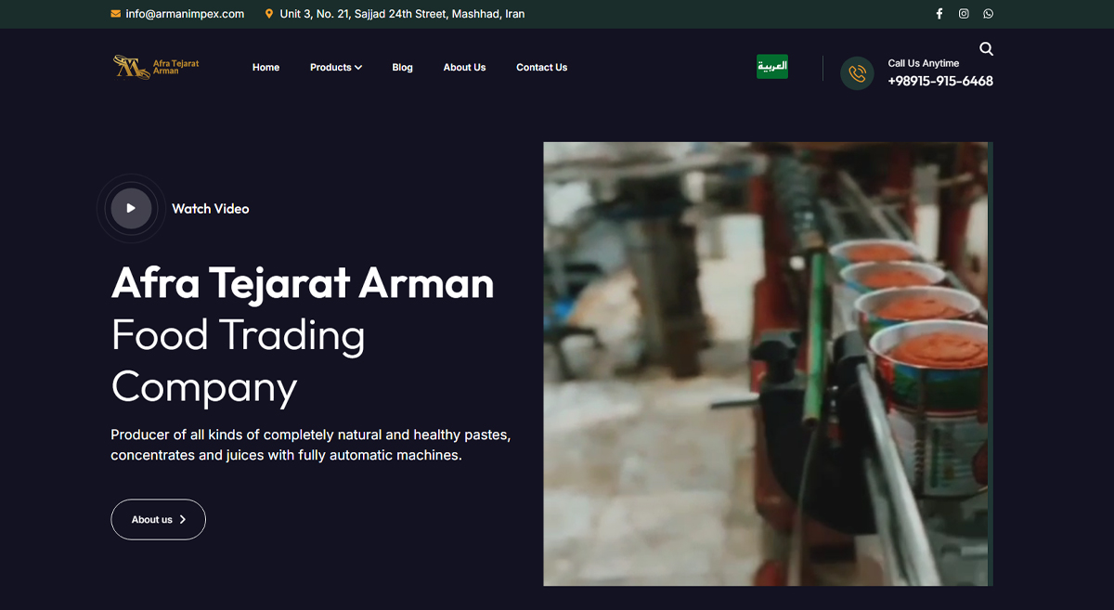Click the phone call icon
Screen dimensions: 1114x610
point(857,73)
